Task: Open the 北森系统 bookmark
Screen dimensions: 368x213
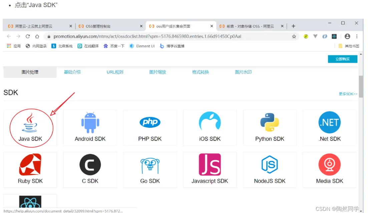Action: tap(62, 46)
